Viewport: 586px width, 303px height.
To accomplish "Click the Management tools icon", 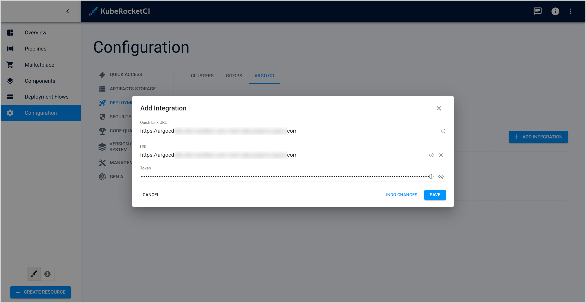I will [102, 162].
